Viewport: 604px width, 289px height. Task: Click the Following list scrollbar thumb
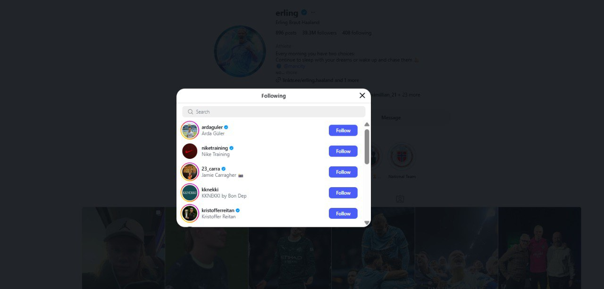pyautogui.click(x=367, y=147)
